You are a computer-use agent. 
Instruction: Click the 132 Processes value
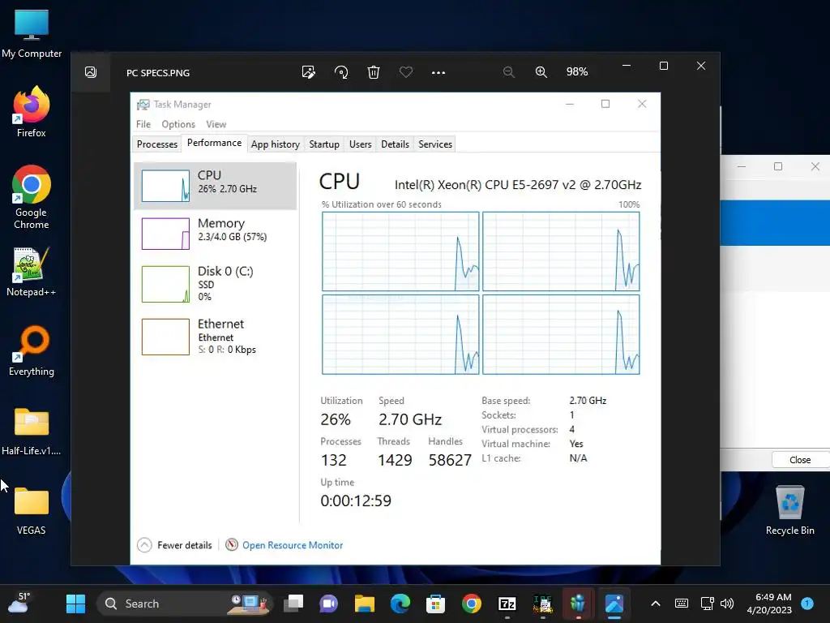[x=333, y=460]
